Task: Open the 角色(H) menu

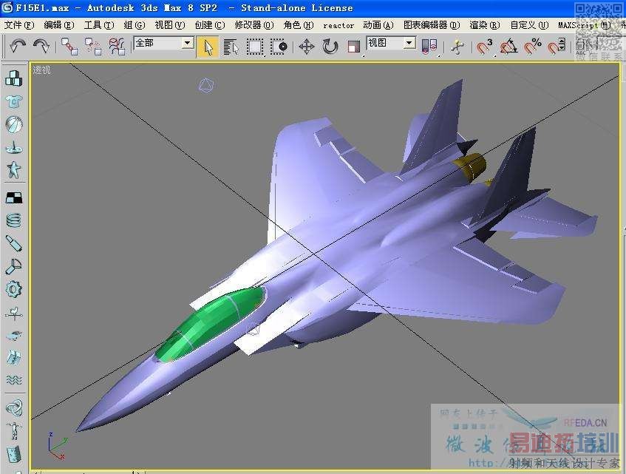Action: pyautogui.click(x=299, y=25)
